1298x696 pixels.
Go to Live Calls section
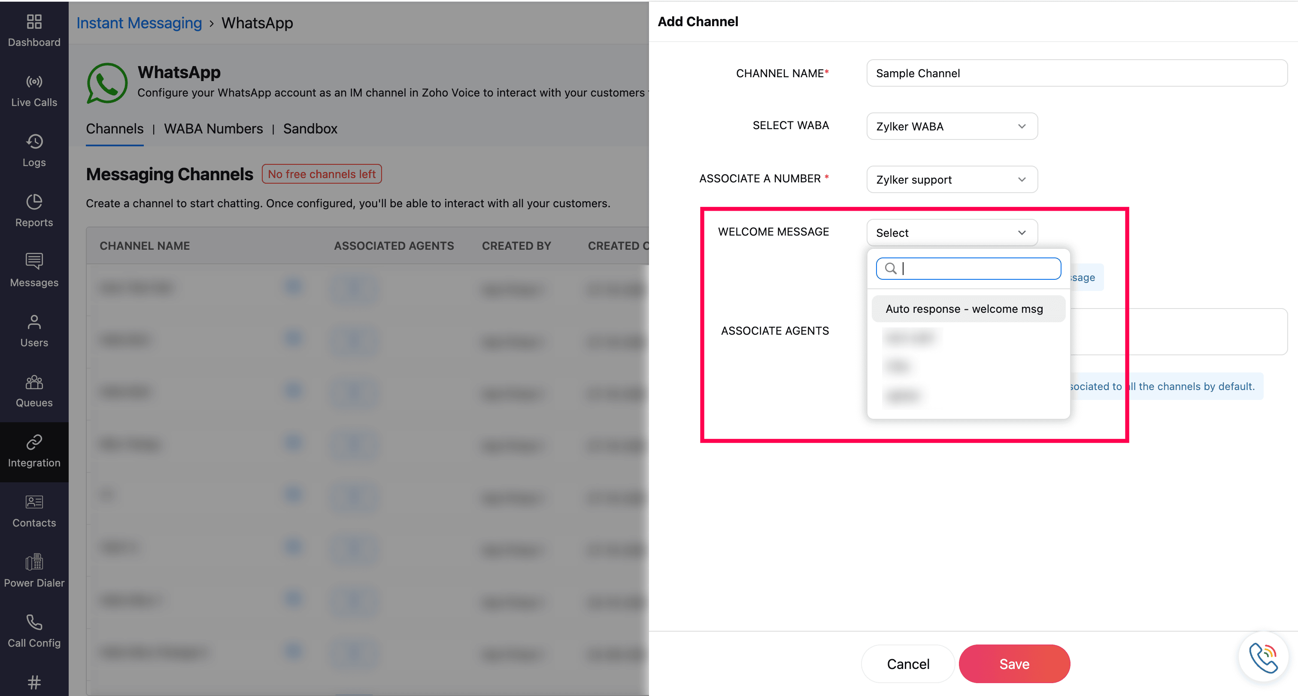tap(34, 91)
